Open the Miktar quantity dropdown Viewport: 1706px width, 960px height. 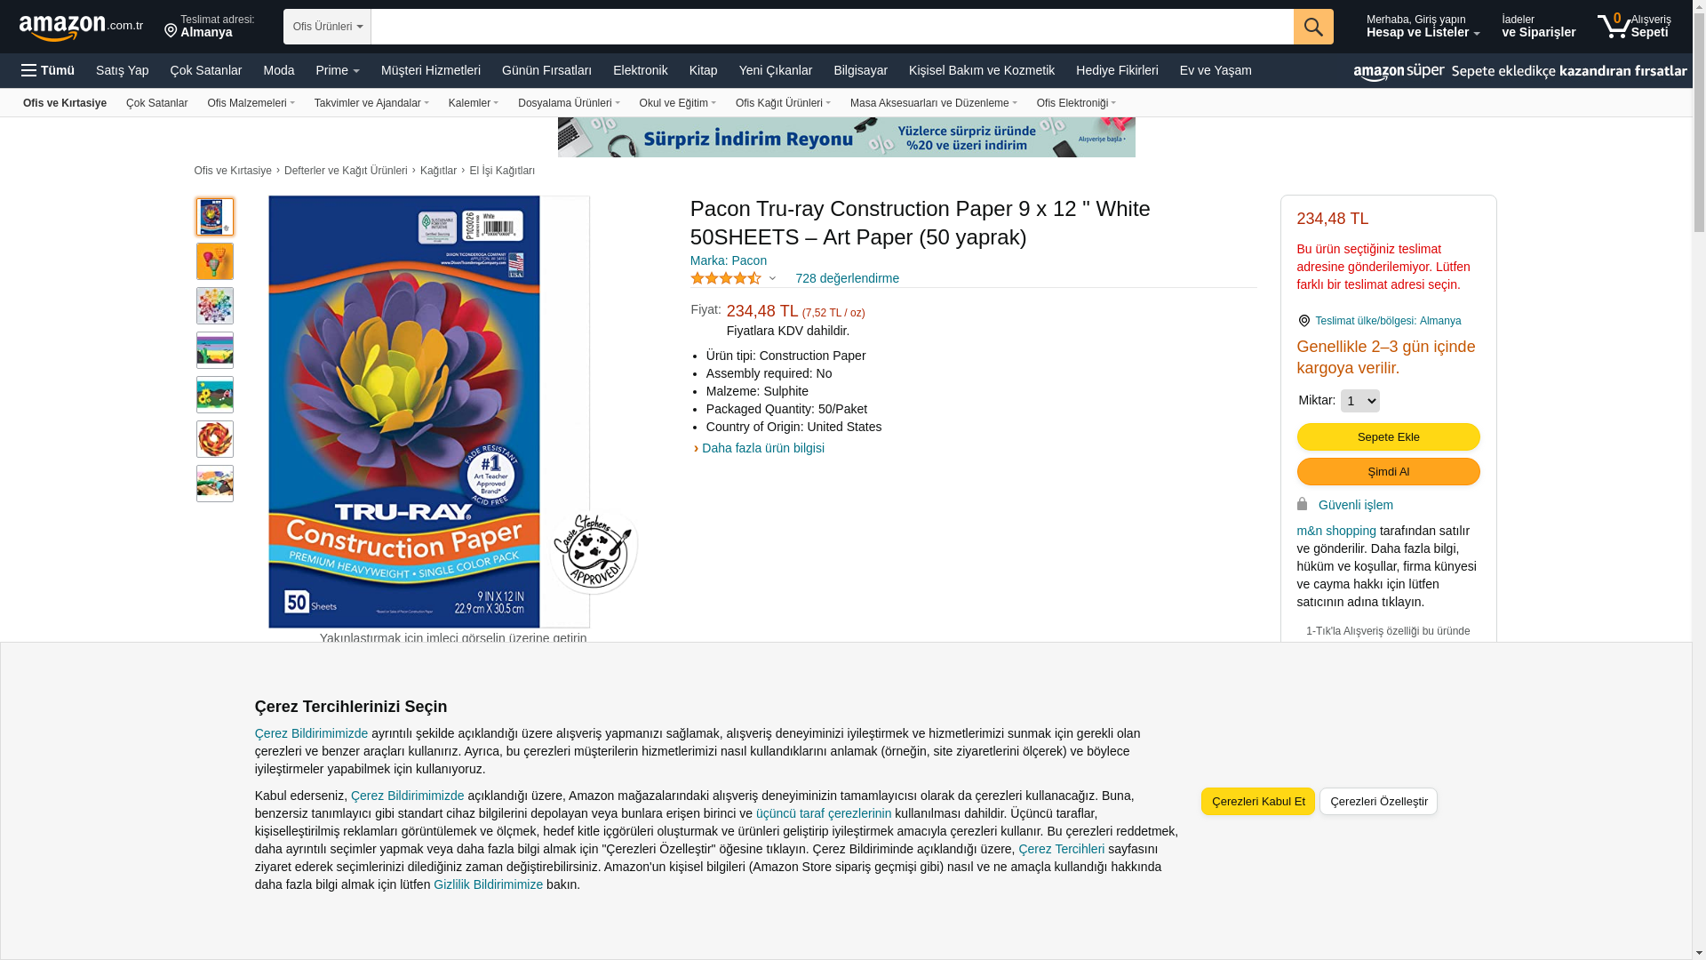tap(1359, 401)
